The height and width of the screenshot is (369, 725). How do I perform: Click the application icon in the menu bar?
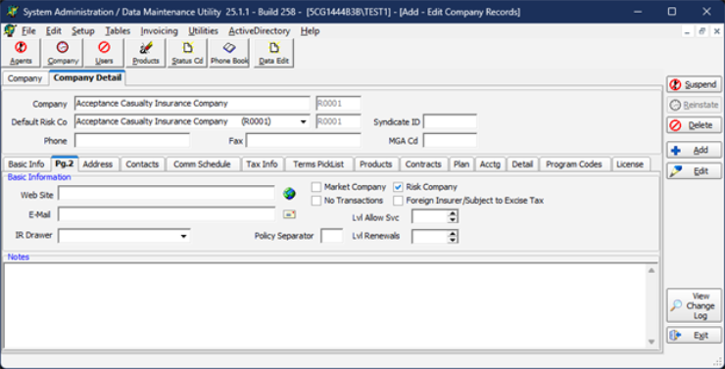click(10, 31)
